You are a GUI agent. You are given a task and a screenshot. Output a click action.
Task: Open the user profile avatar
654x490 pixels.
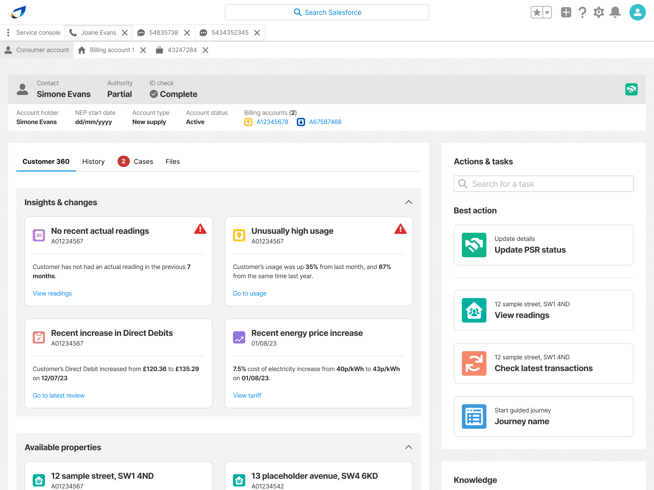coord(637,13)
